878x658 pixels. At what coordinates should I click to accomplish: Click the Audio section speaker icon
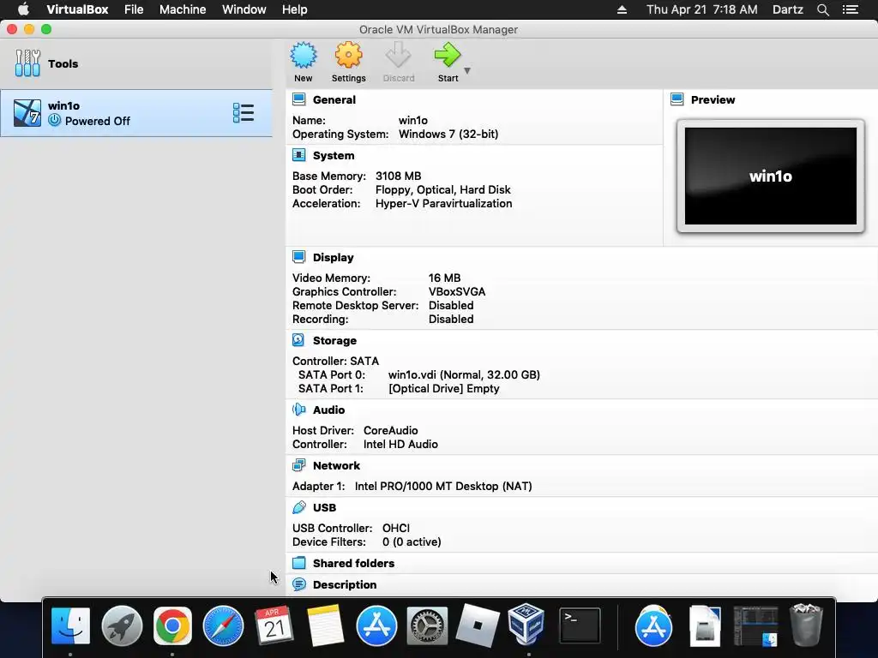coord(299,410)
